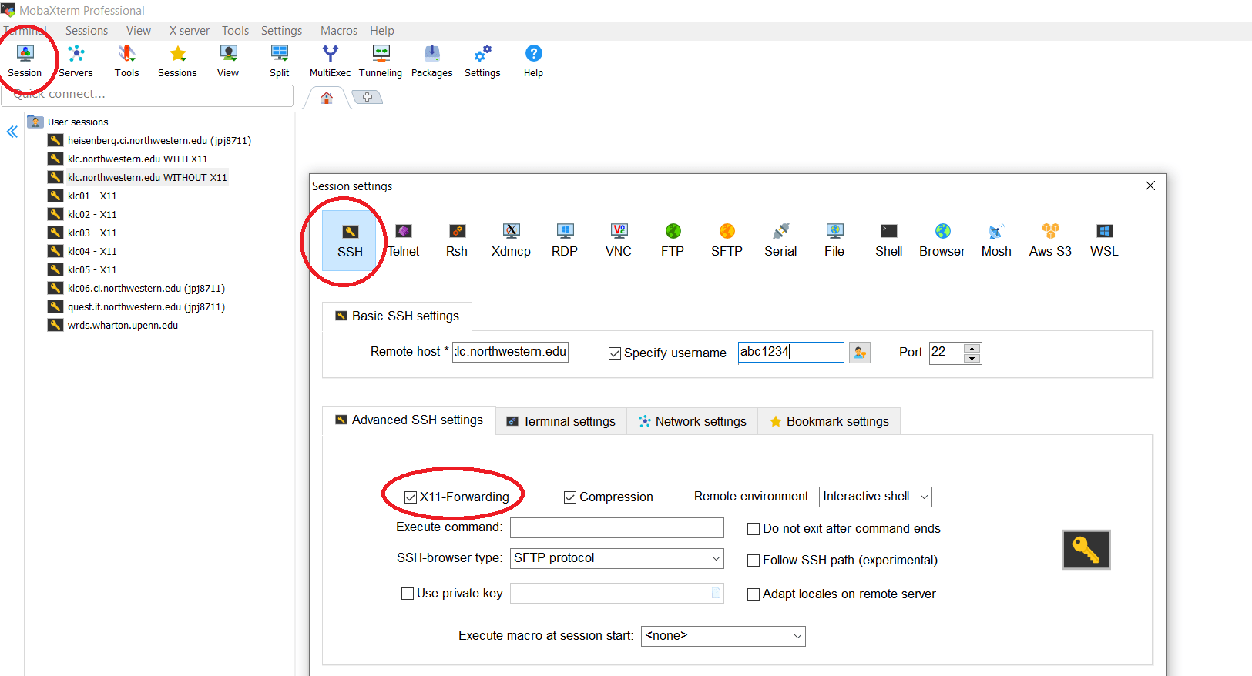Disable the X11-Forwarding checkbox
1252x676 pixels.
(x=411, y=497)
